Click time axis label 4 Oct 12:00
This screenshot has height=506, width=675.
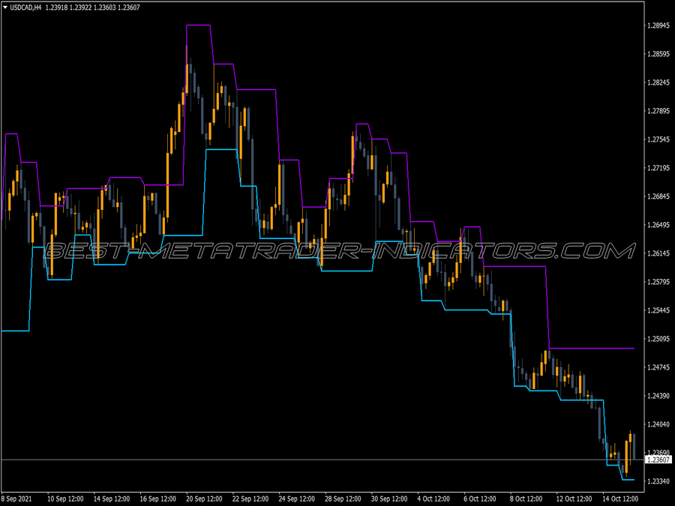433,499
